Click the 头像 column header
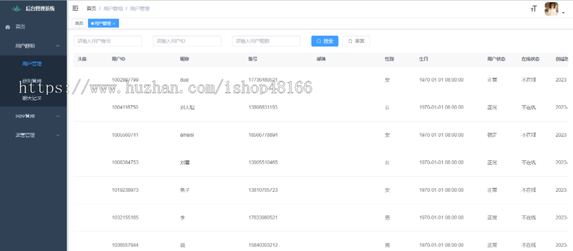573x251 pixels. pos(82,59)
